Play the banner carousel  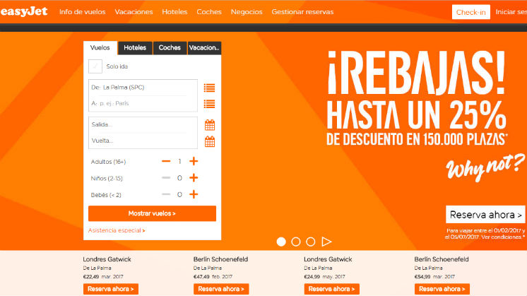click(x=326, y=242)
